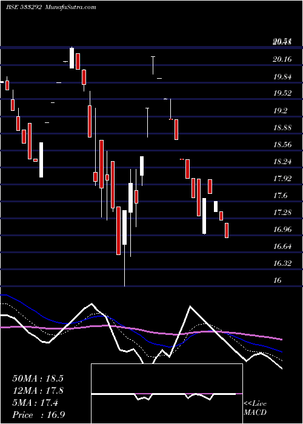Click the 5MA : 17.4 readout
The image size is (303, 424).
pos(35,403)
